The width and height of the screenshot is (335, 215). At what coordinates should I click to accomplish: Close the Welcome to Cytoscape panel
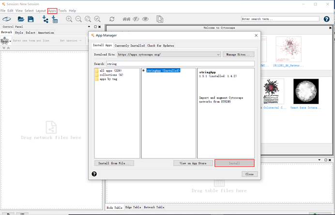pyautogui.click(x=330, y=28)
